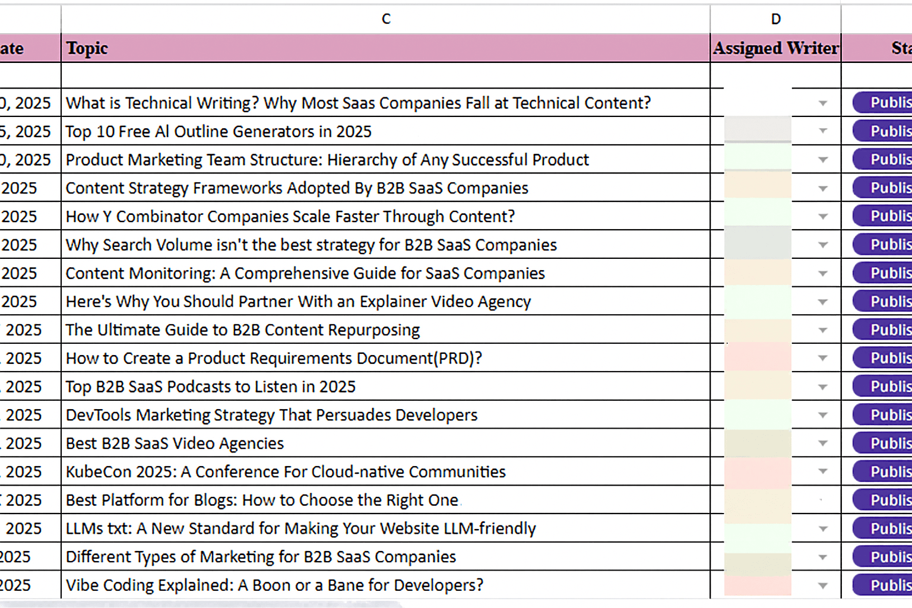Expand writer dropdown for Vibe Coding Explained row
The image size is (912, 608).
click(x=823, y=586)
